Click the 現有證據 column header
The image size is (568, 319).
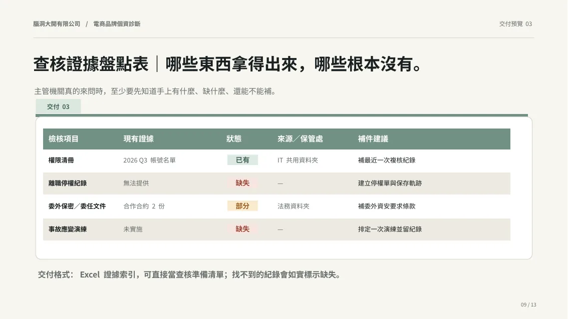(138, 139)
